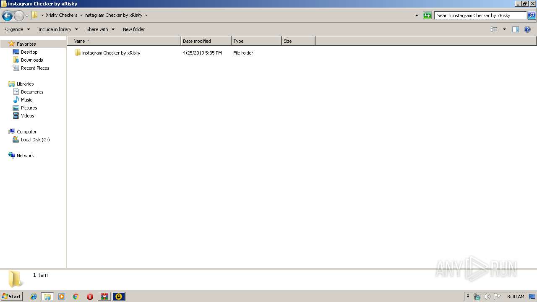Go back with the Back arrow button

tap(7, 16)
